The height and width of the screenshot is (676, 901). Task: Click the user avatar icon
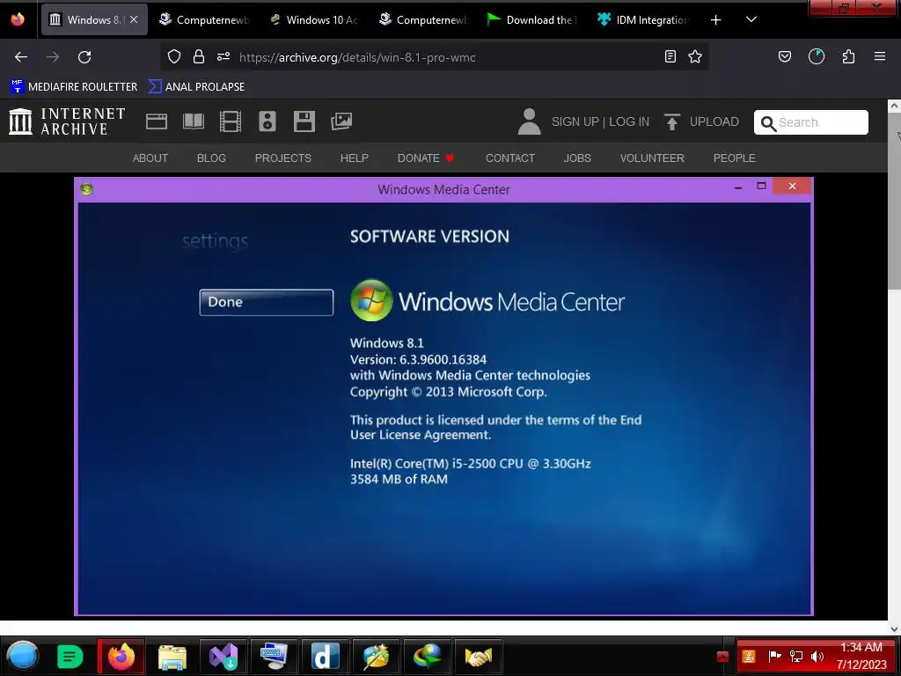[x=529, y=121]
